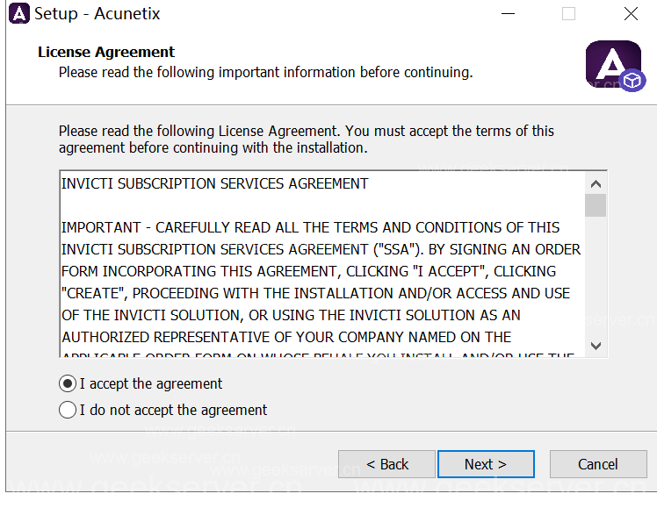
Task: Click the 'License Agreement' bold heading
Action: pos(106,52)
